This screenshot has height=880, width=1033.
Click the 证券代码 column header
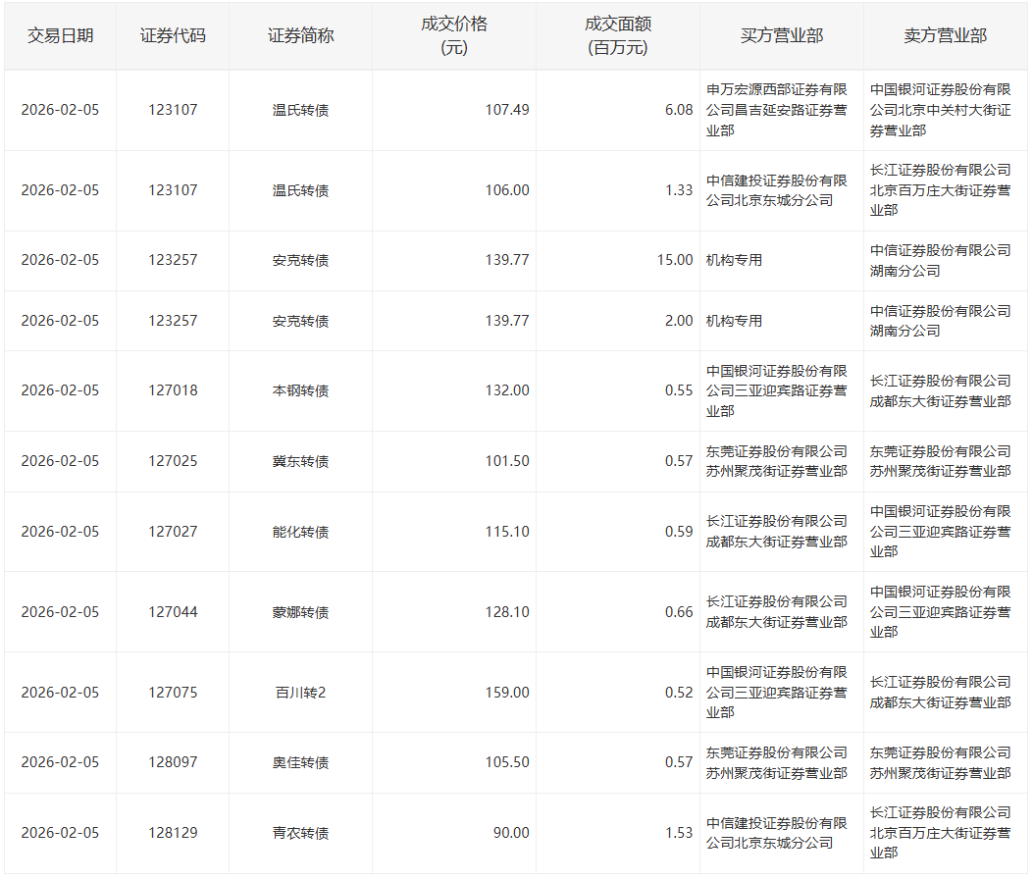(173, 35)
